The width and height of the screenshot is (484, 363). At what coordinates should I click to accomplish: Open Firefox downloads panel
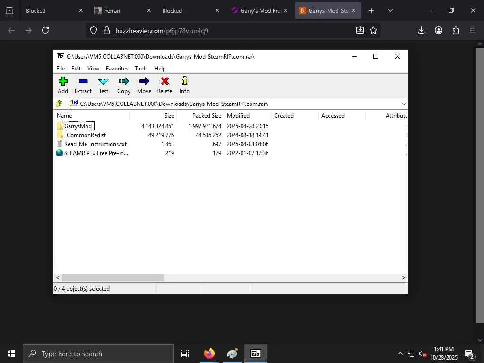421,30
